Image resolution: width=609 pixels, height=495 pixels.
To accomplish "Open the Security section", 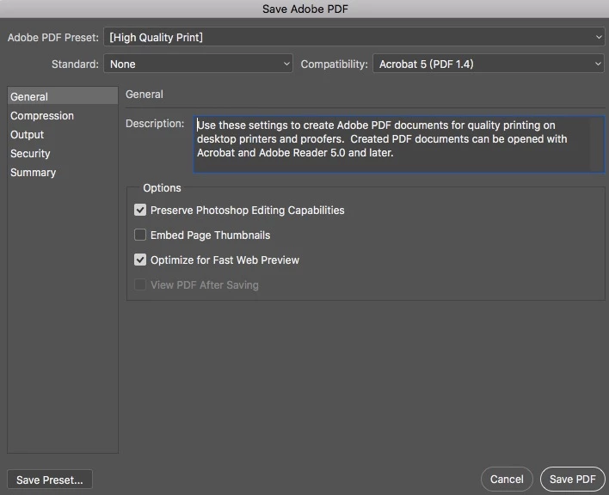I will point(63,154).
